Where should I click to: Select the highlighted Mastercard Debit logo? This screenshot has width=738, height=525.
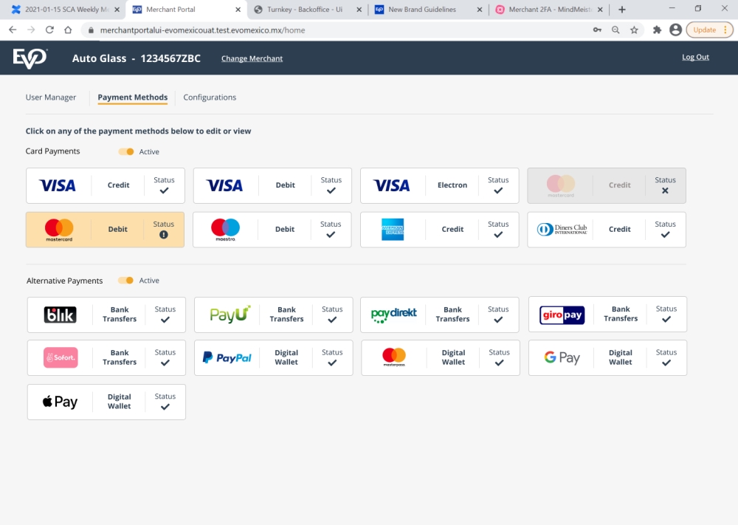[x=59, y=230]
